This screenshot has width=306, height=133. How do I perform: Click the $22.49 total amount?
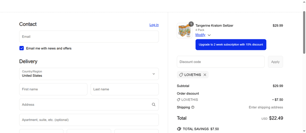click(x=276, y=118)
